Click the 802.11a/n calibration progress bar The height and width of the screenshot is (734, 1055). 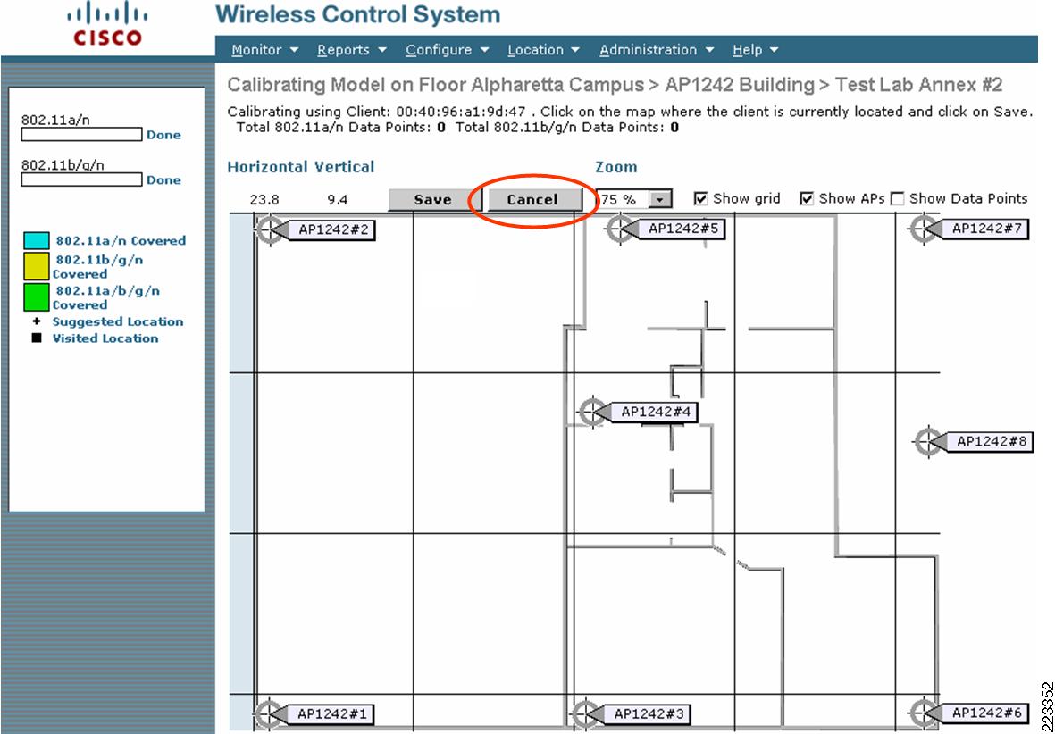click(x=81, y=135)
